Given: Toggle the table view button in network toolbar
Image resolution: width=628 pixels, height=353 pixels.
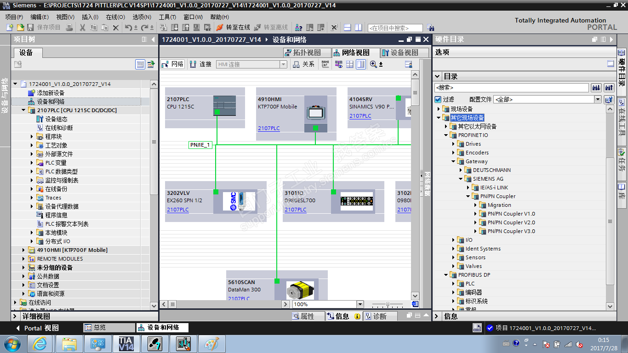Looking at the screenshot, I should click(x=361, y=64).
